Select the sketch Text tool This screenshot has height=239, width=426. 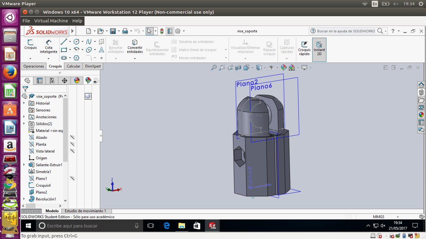[101, 50]
